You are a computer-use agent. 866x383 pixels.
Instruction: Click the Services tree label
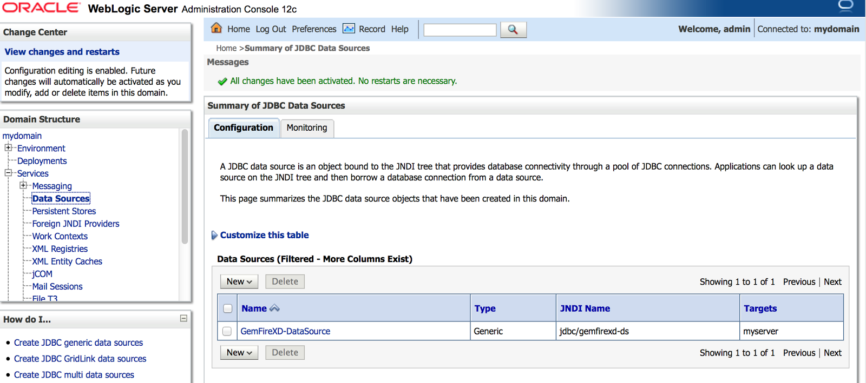33,173
